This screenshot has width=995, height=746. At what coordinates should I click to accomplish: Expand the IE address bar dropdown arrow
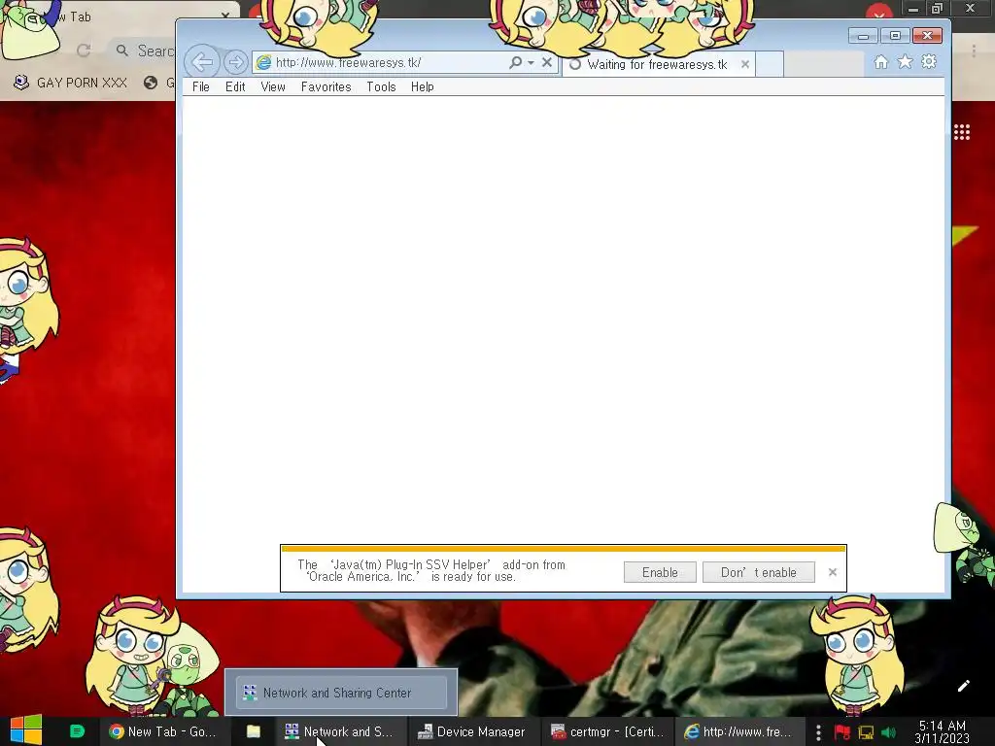(x=532, y=63)
